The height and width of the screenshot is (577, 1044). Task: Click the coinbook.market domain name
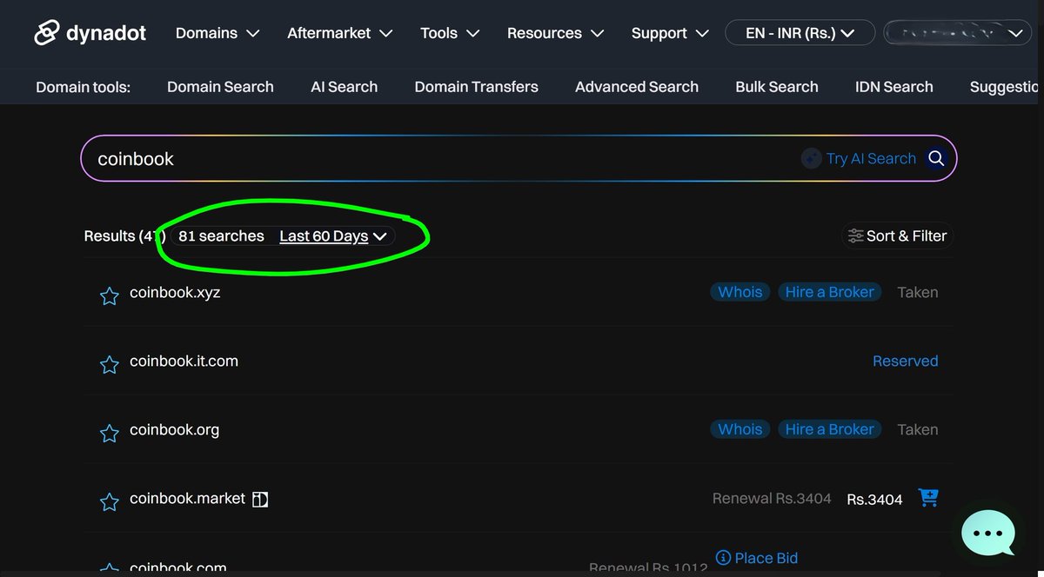[x=188, y=499]
